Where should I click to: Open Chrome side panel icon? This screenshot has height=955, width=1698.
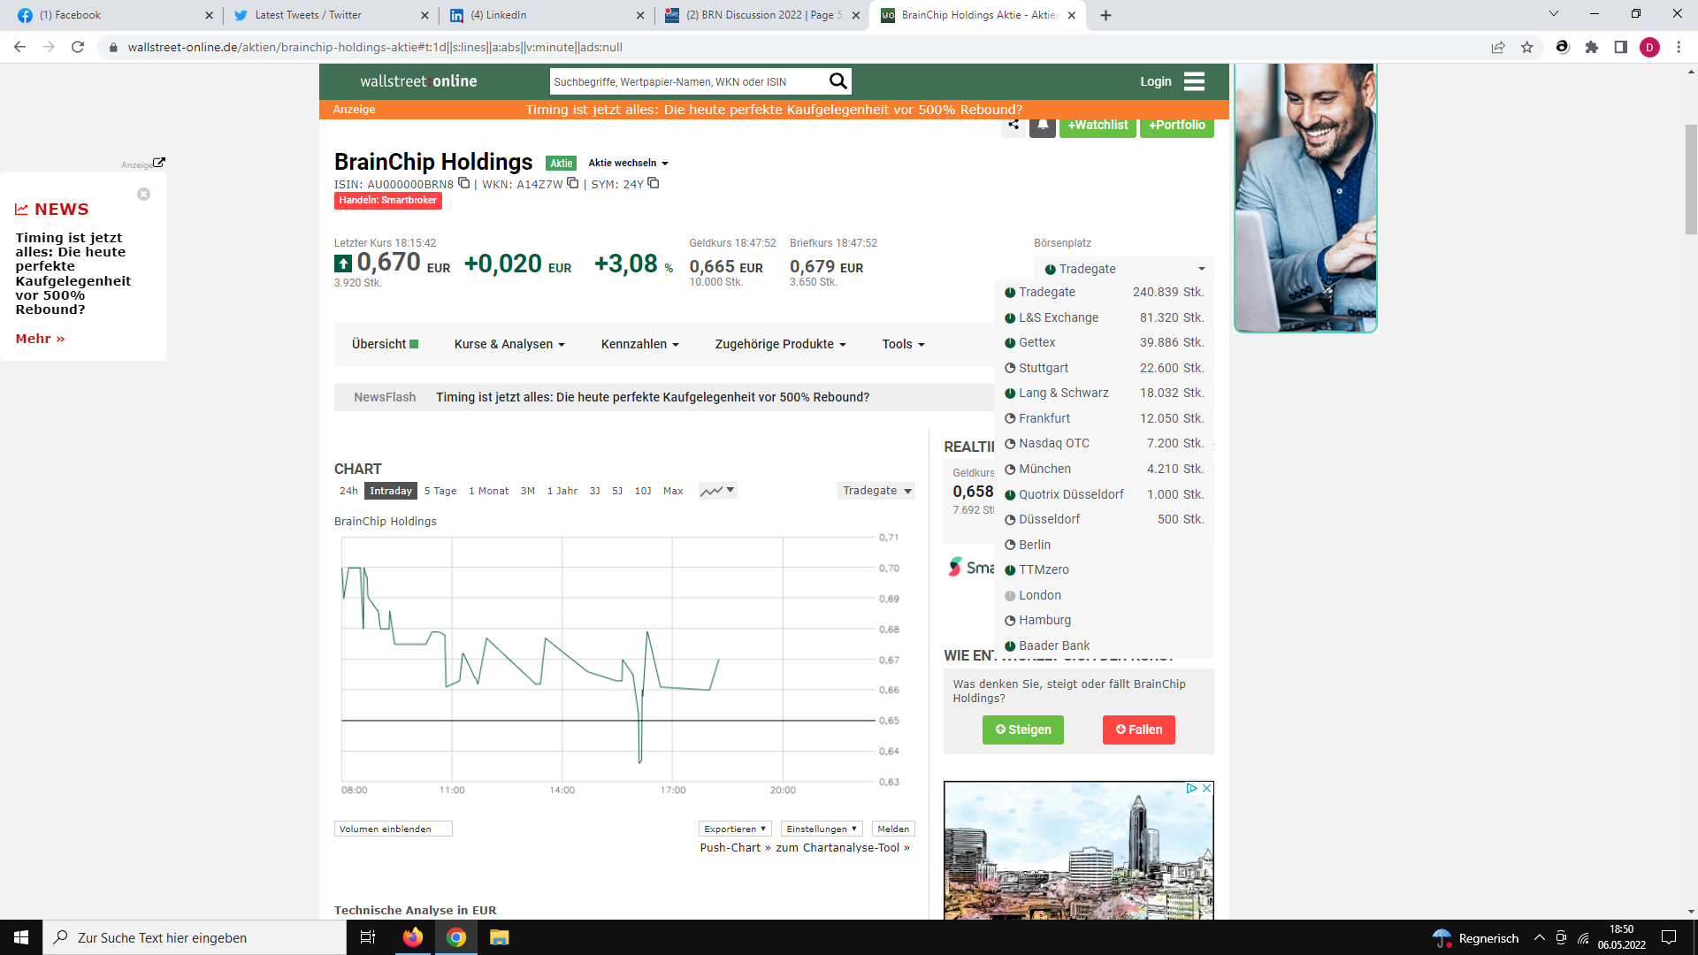click(1620, 47)
